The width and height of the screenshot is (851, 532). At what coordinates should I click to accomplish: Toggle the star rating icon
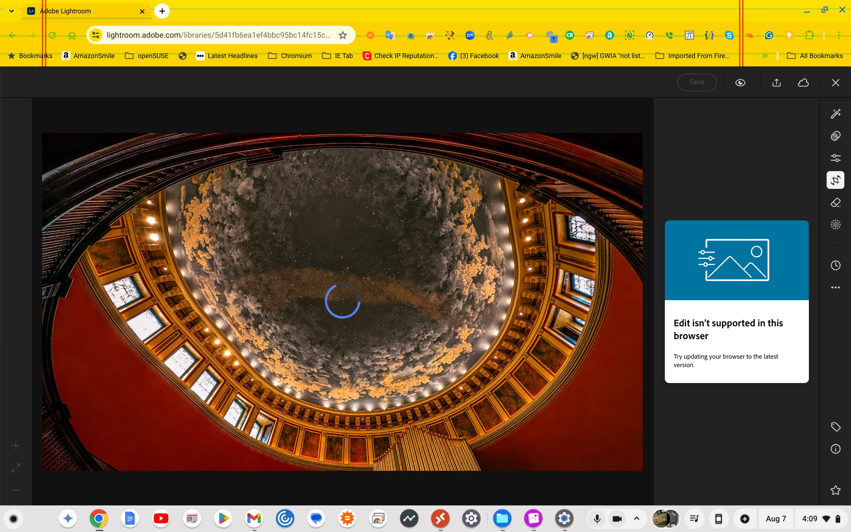coord(835,490)
